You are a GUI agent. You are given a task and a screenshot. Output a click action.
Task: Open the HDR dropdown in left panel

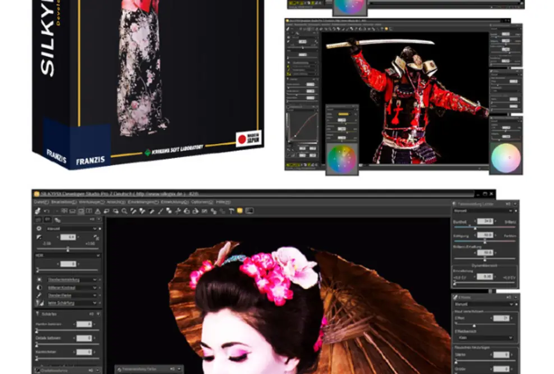pos(67,256)
